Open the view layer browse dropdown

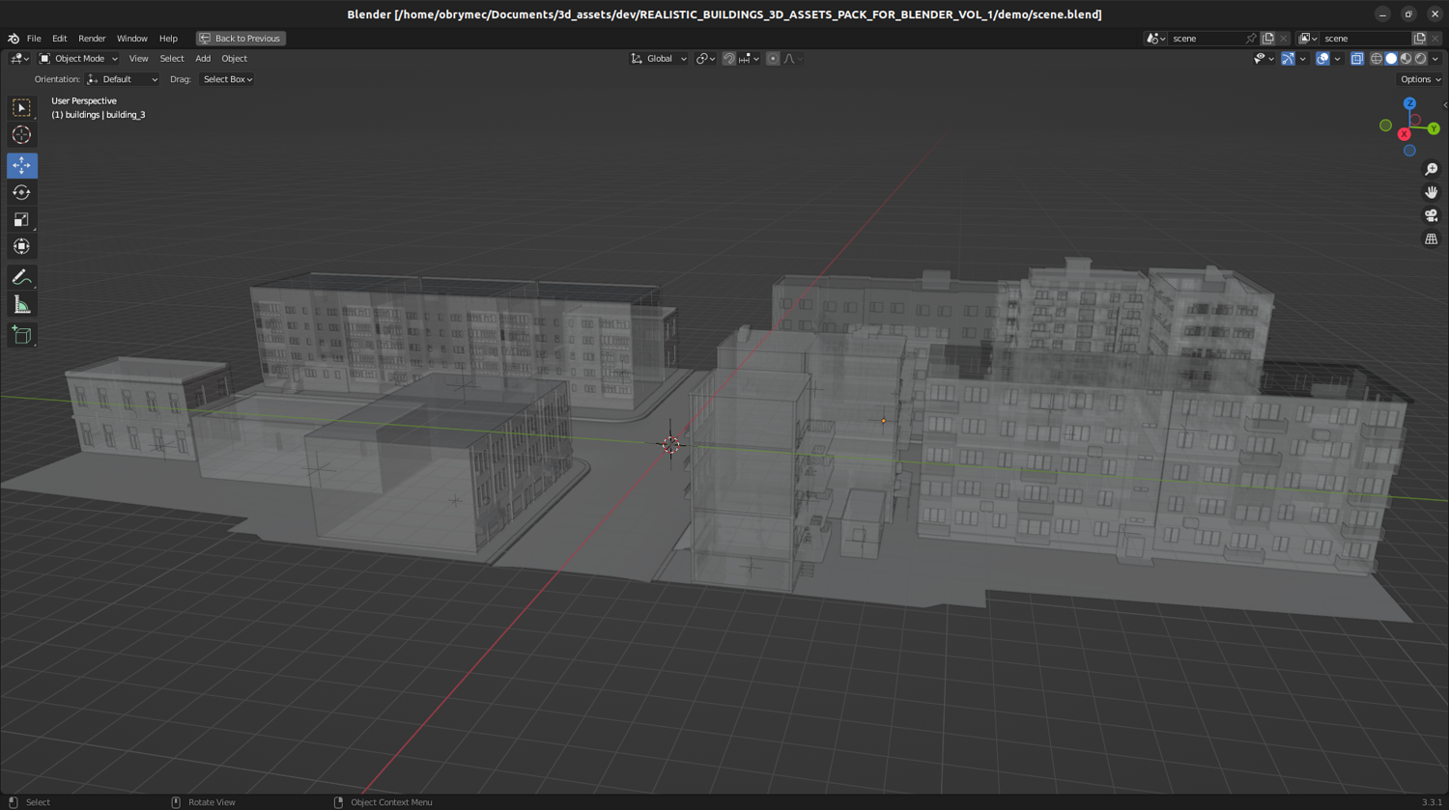(x=1308, y=39)
